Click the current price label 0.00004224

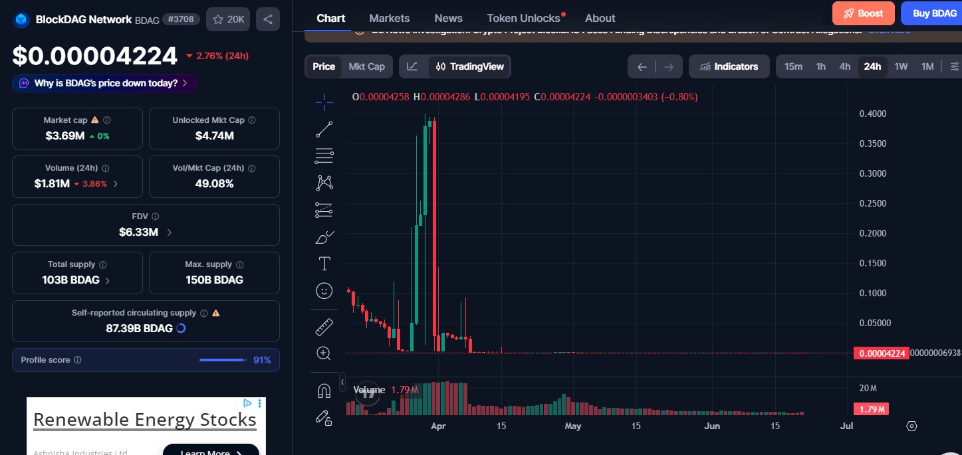(x=882, y=353)
